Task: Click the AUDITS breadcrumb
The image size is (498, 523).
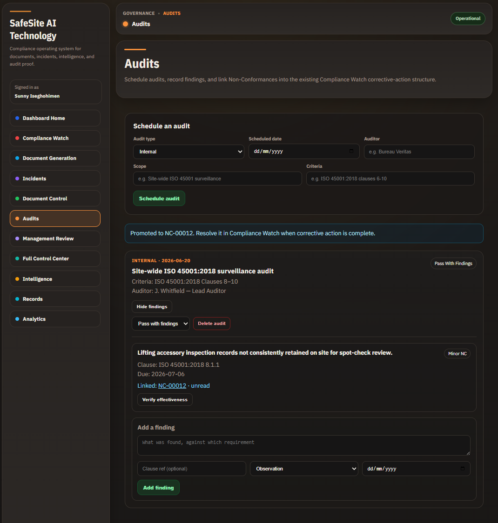Action: pyautogui.click(x=172, y=13)
